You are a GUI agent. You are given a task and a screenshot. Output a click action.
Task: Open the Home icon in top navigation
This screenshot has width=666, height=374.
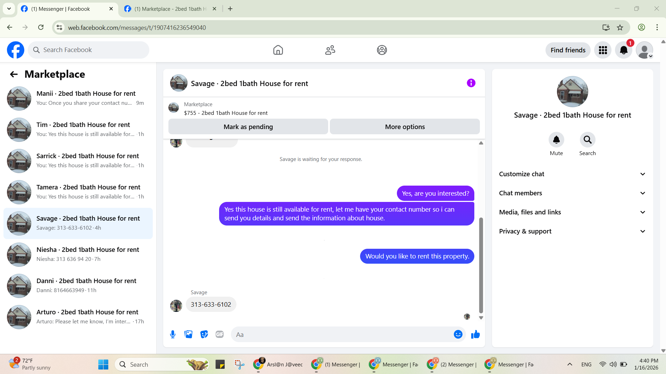278,50
